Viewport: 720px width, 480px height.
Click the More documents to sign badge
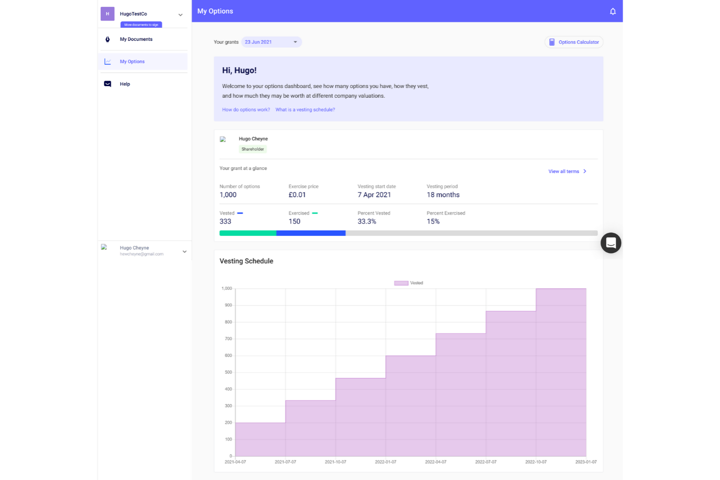[141, 24]
